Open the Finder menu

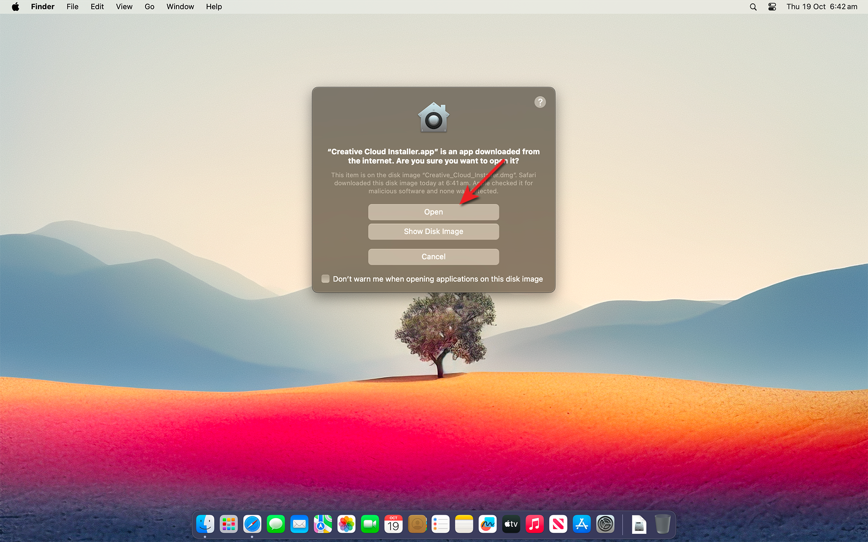42,7
